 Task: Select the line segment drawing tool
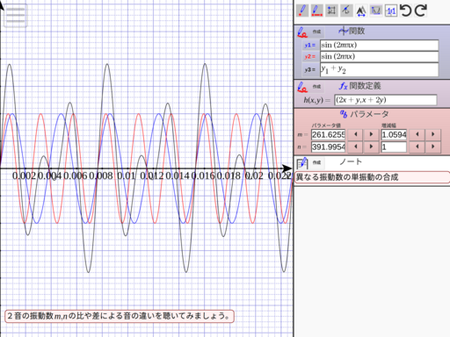click(316, 11)
